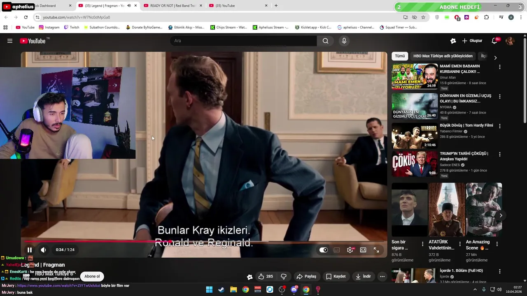Open Kicklet.app bookmark
Screen dimensions: 527x296
pos(313,28)
